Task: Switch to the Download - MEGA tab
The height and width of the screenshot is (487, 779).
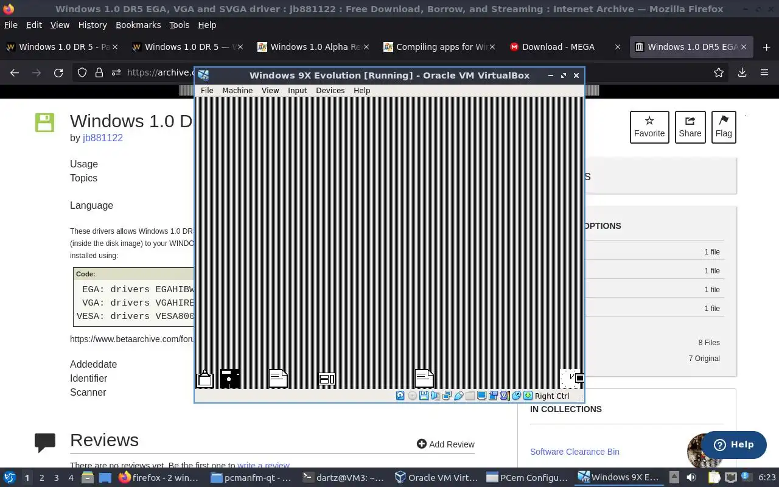Action: (564, 47)
